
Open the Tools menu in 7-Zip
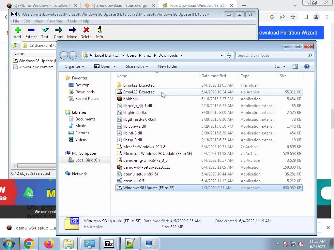72,21
